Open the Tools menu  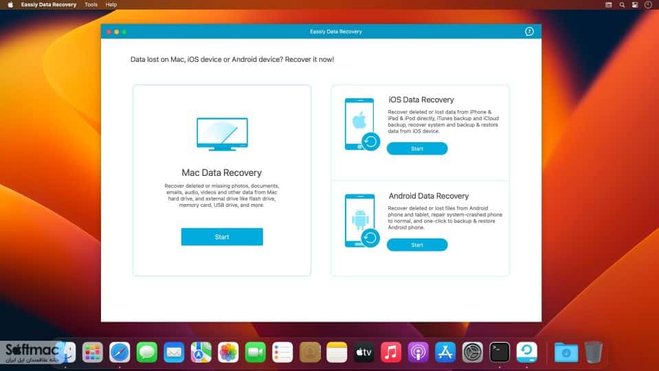tap(91, 5)
